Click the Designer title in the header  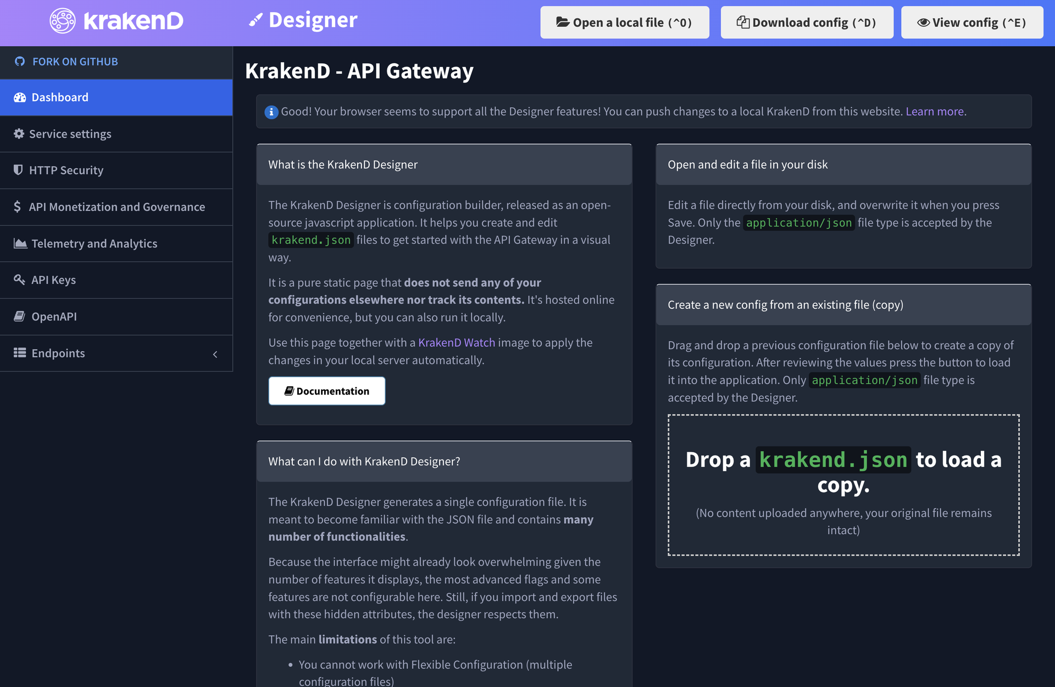pos(313,20)
